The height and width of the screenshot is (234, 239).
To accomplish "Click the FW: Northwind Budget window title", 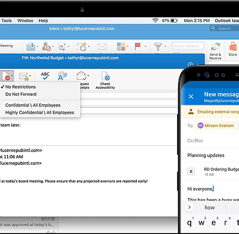I will point(70,58).
